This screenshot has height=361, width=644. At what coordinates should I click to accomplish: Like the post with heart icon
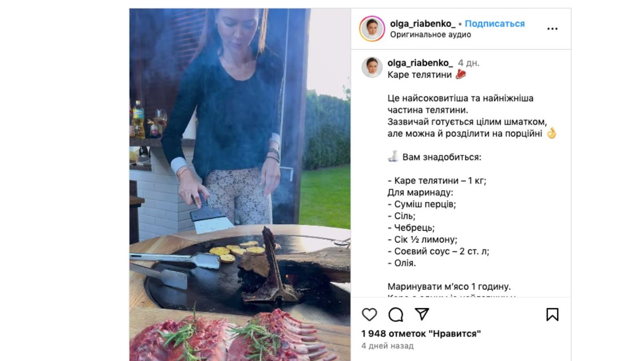369,314
